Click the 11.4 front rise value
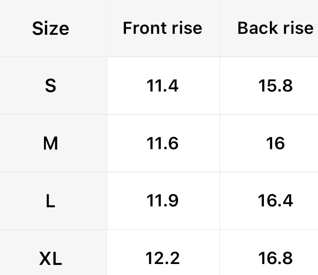Screen dimensions: 318x275 (162, 86)
